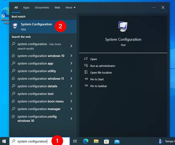The width and height of the screenshot is (175, 145).
Task: Expand arrow next to 'system configuration app'
Action: coord(71,63)
